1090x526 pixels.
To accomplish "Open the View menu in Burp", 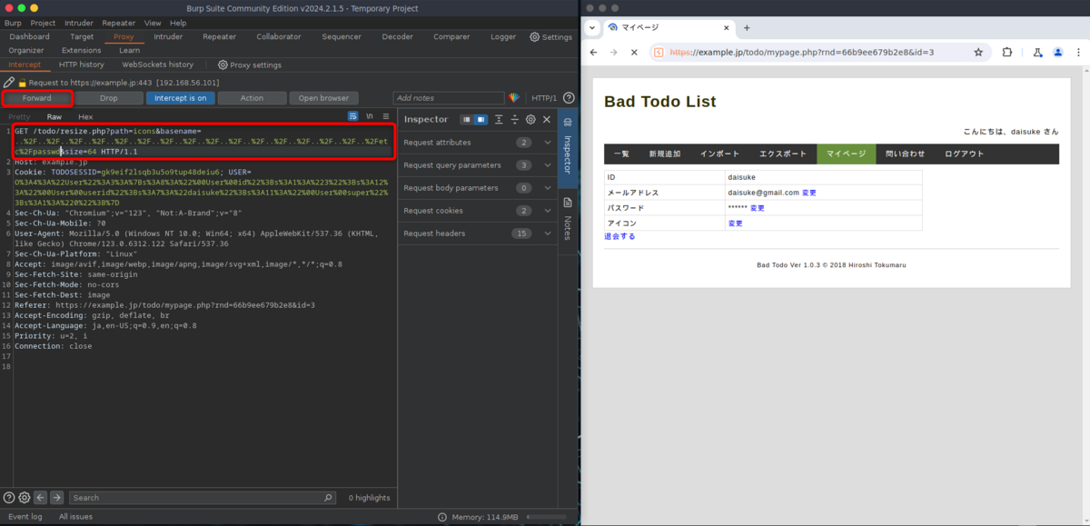I will coord(153,23).
